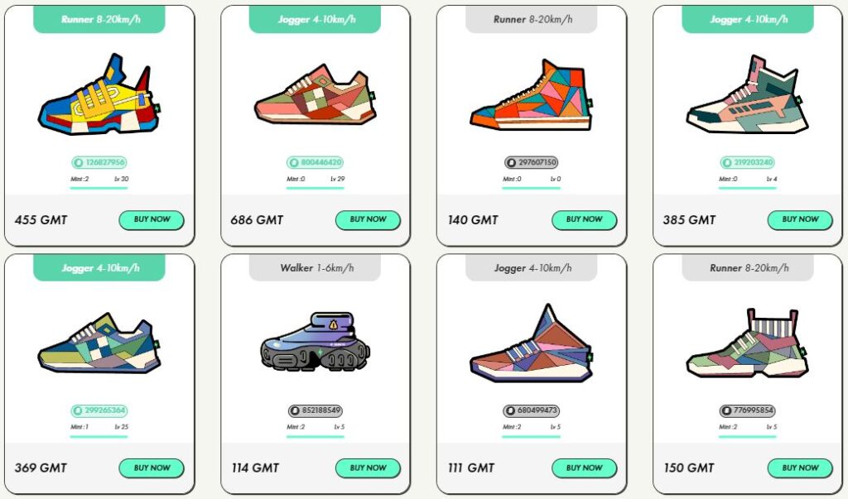
Task: Click sneaker ID badge 852188549
Action: [316, 410]
